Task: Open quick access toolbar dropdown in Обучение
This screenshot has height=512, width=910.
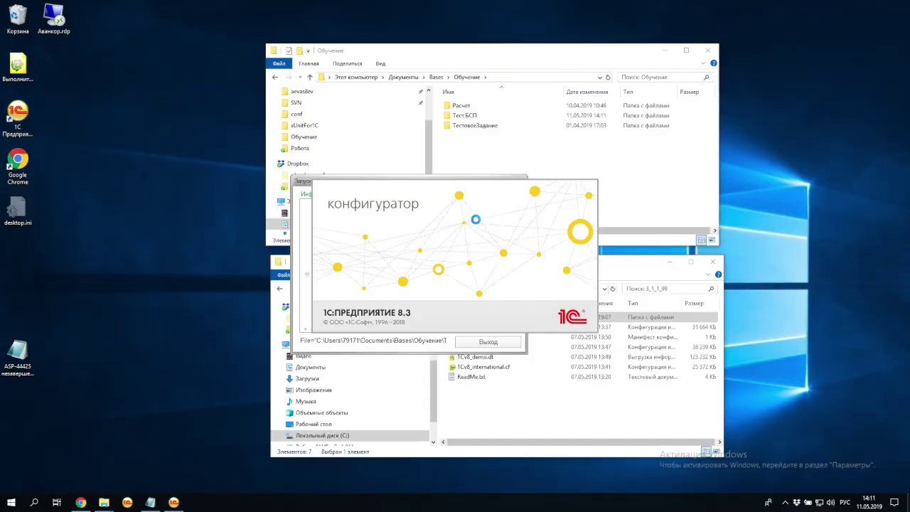Action: [308, 50]
